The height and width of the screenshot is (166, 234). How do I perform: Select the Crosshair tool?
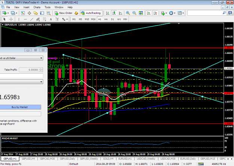[x=11, y=19]
